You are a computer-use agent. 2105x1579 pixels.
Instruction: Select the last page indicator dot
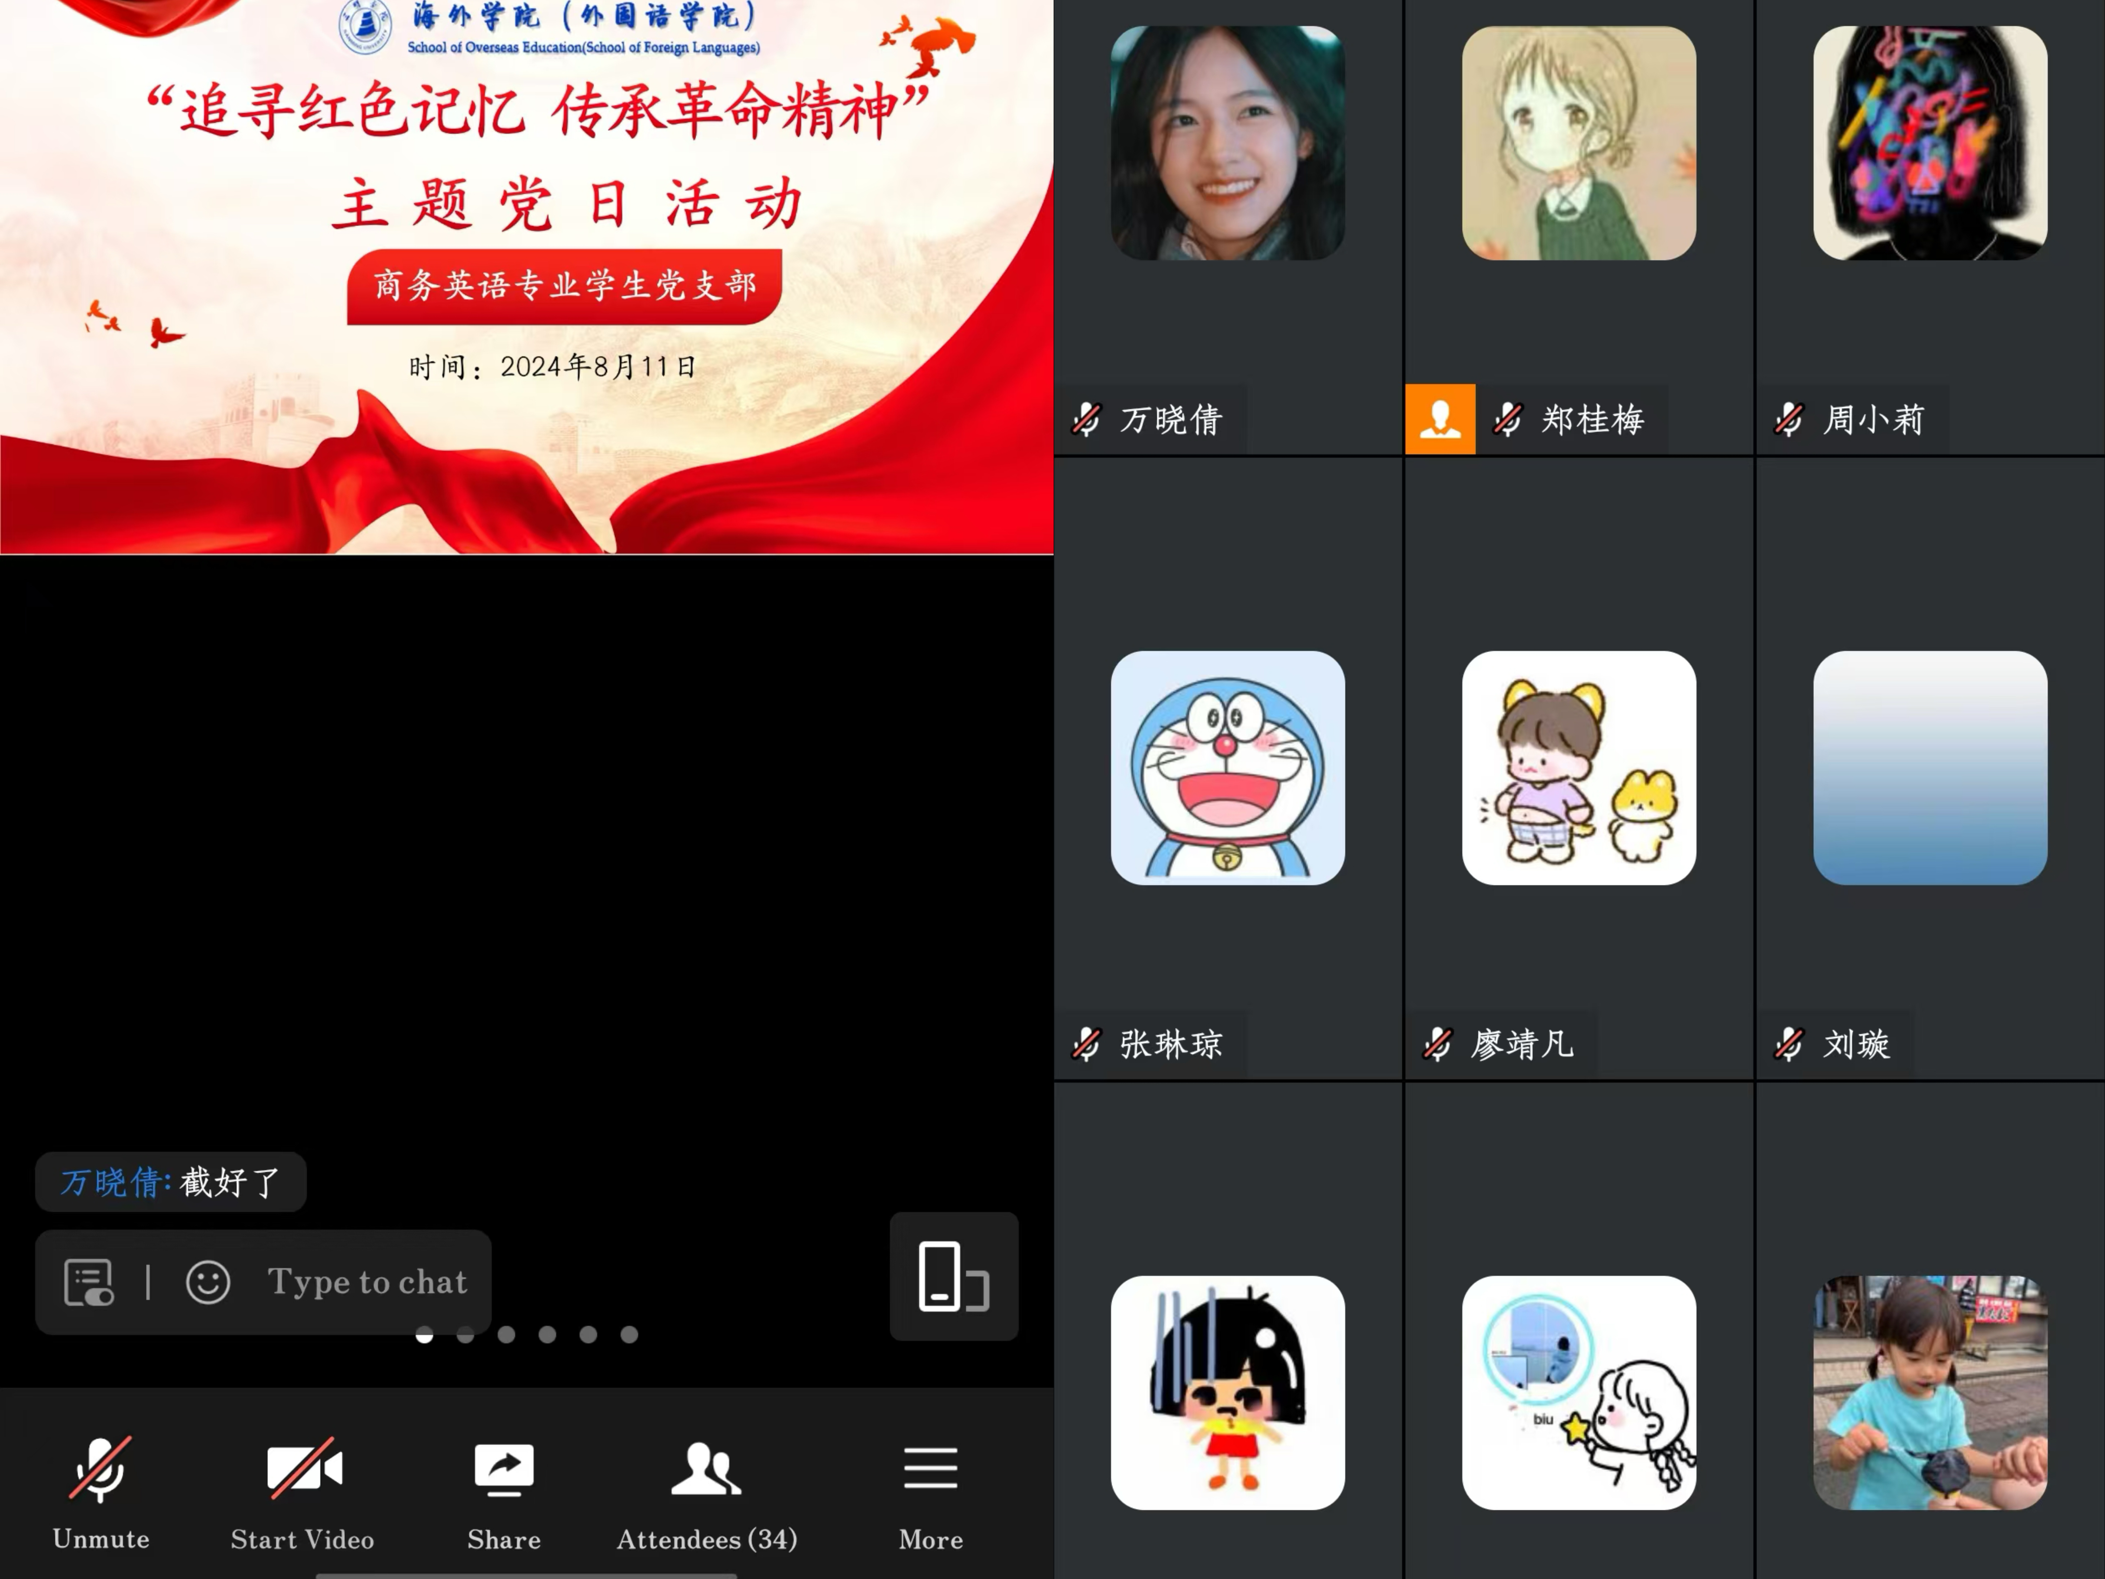(x=629, y=1335)
